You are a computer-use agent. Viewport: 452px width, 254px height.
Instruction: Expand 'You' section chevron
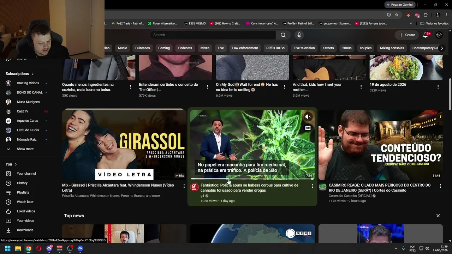tap(16, 164)
